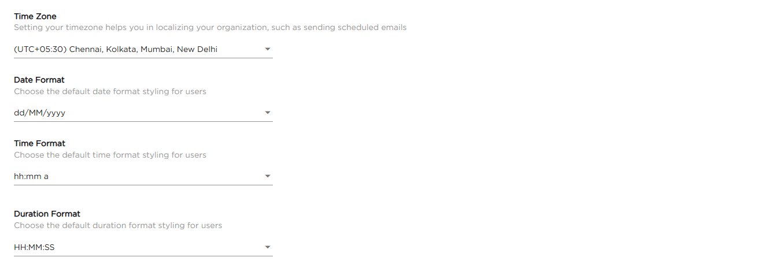Open the Time Zone dropdown arrow
The image size is (758, 276).
click(x=267, y=50)
